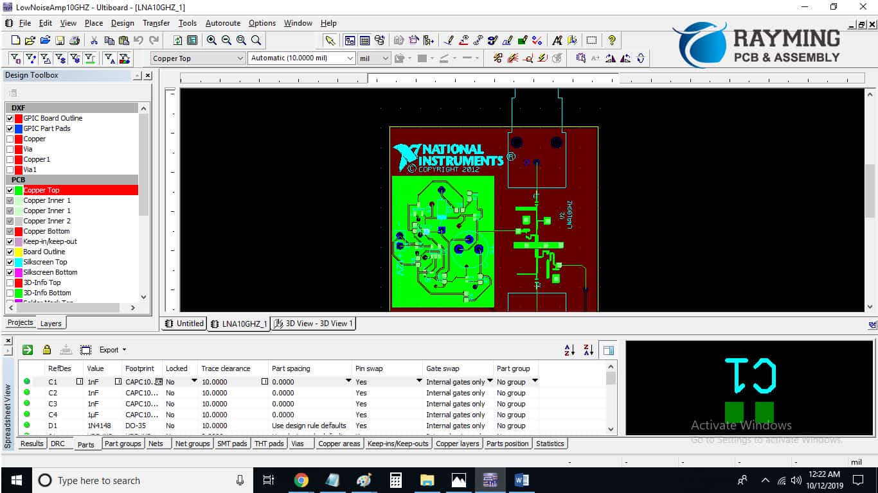Uncheck the GPIC Board Outline layer
The width and height of the screenshot is (878, 493).
[x=8, y=118]
